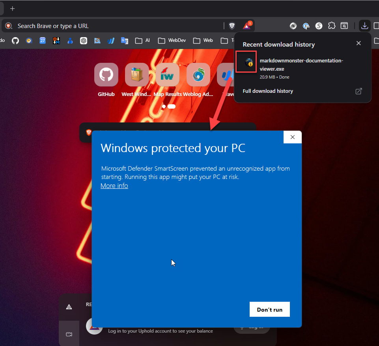Open Brave Rewards triangle icon with badge
Viewport: 379px width, 346px height.
coord(247,25)
